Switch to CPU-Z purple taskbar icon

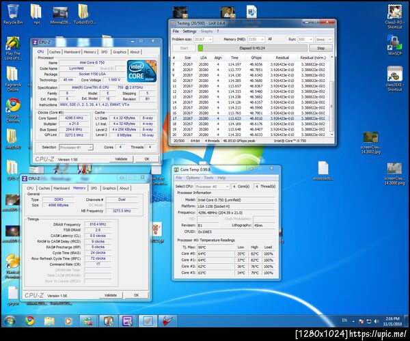(128, 321)
